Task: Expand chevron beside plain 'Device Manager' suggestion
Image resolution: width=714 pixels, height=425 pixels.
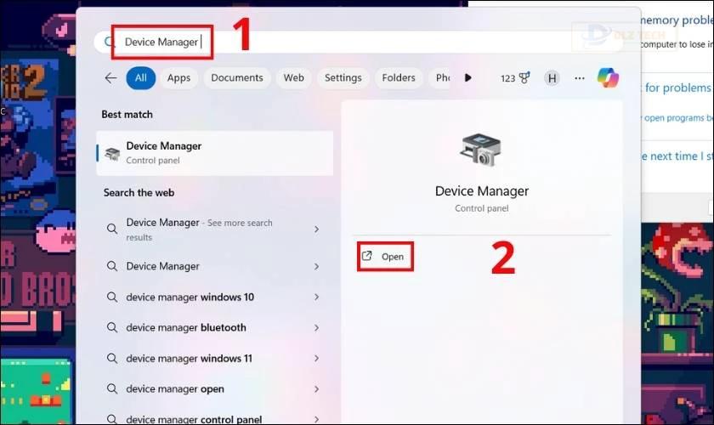Action: [x=316, y=267]
